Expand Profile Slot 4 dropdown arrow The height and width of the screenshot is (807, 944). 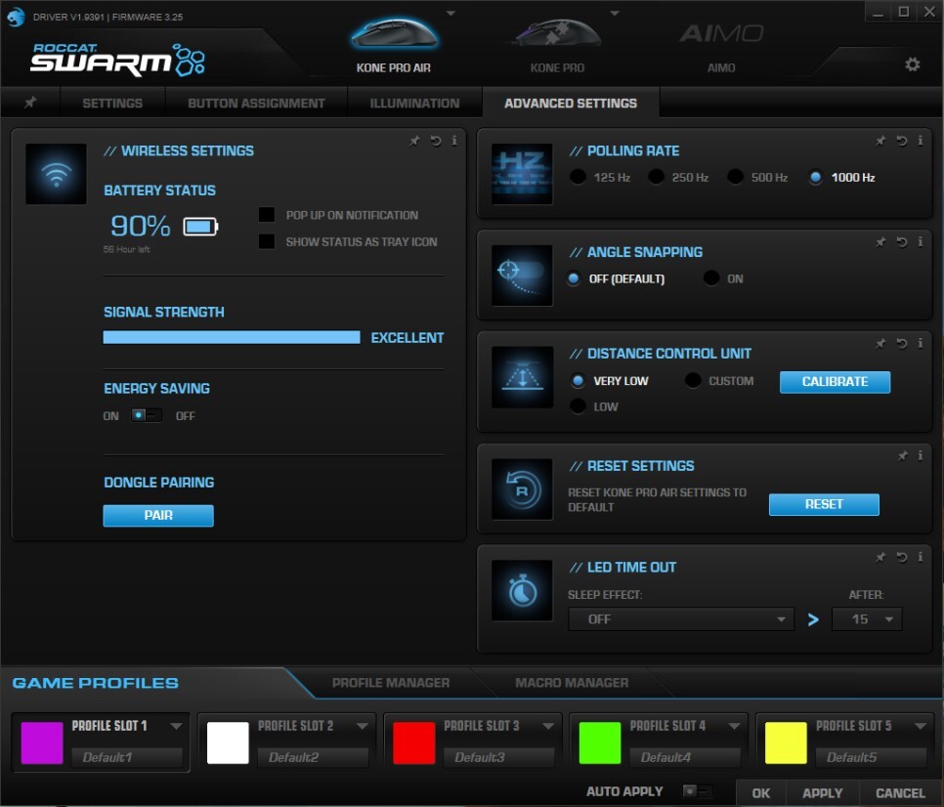[734, 726]
